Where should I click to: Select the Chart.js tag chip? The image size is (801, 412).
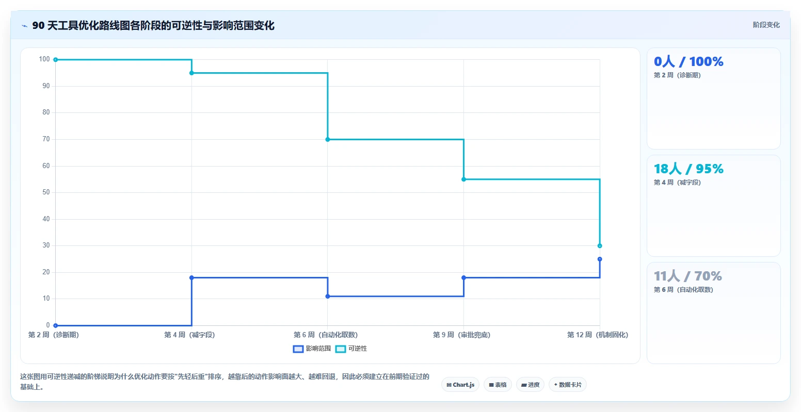[x=460, y=385]
